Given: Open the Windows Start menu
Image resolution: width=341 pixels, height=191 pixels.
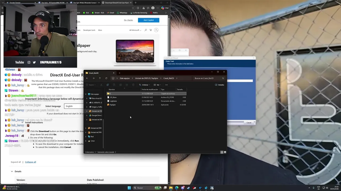Looking at the screenshot, I should 129,188.
